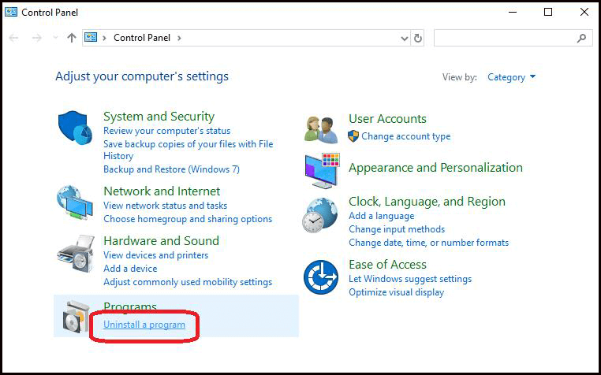This screenshot has width=601, height=375.
Task: Refresh the Control Panel view
Action: 418,38
